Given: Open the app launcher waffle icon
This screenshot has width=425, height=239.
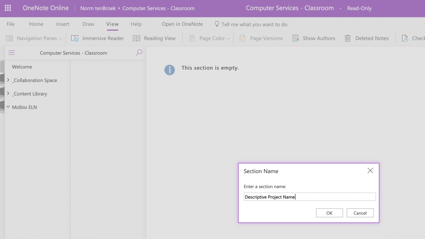Looking at the screenshot, I should pos(8,8).
